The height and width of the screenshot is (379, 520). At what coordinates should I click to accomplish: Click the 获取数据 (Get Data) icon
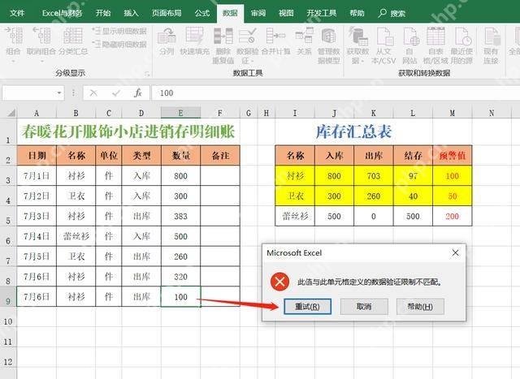click(x=357, y=36)
